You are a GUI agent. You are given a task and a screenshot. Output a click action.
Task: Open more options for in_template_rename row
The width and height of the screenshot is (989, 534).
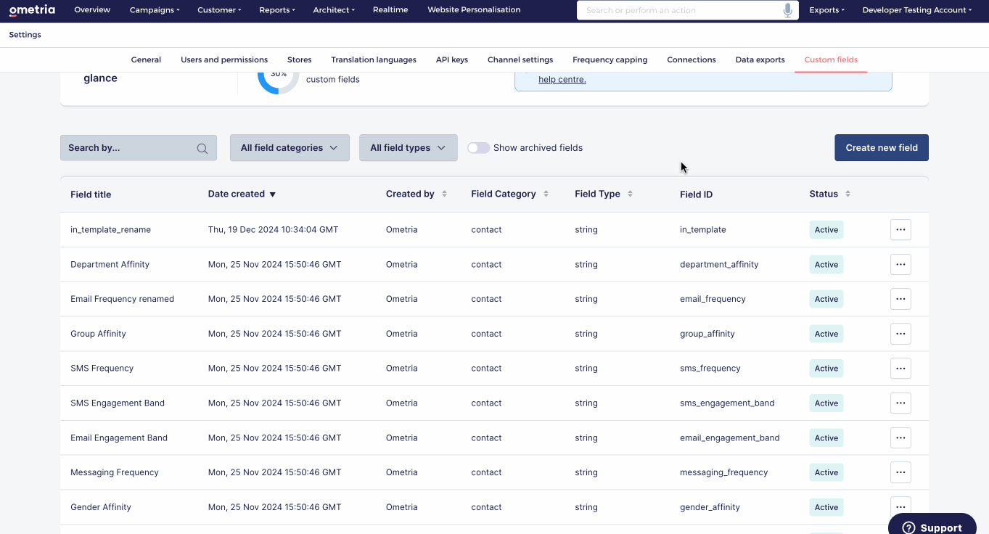tap(900, 229)
